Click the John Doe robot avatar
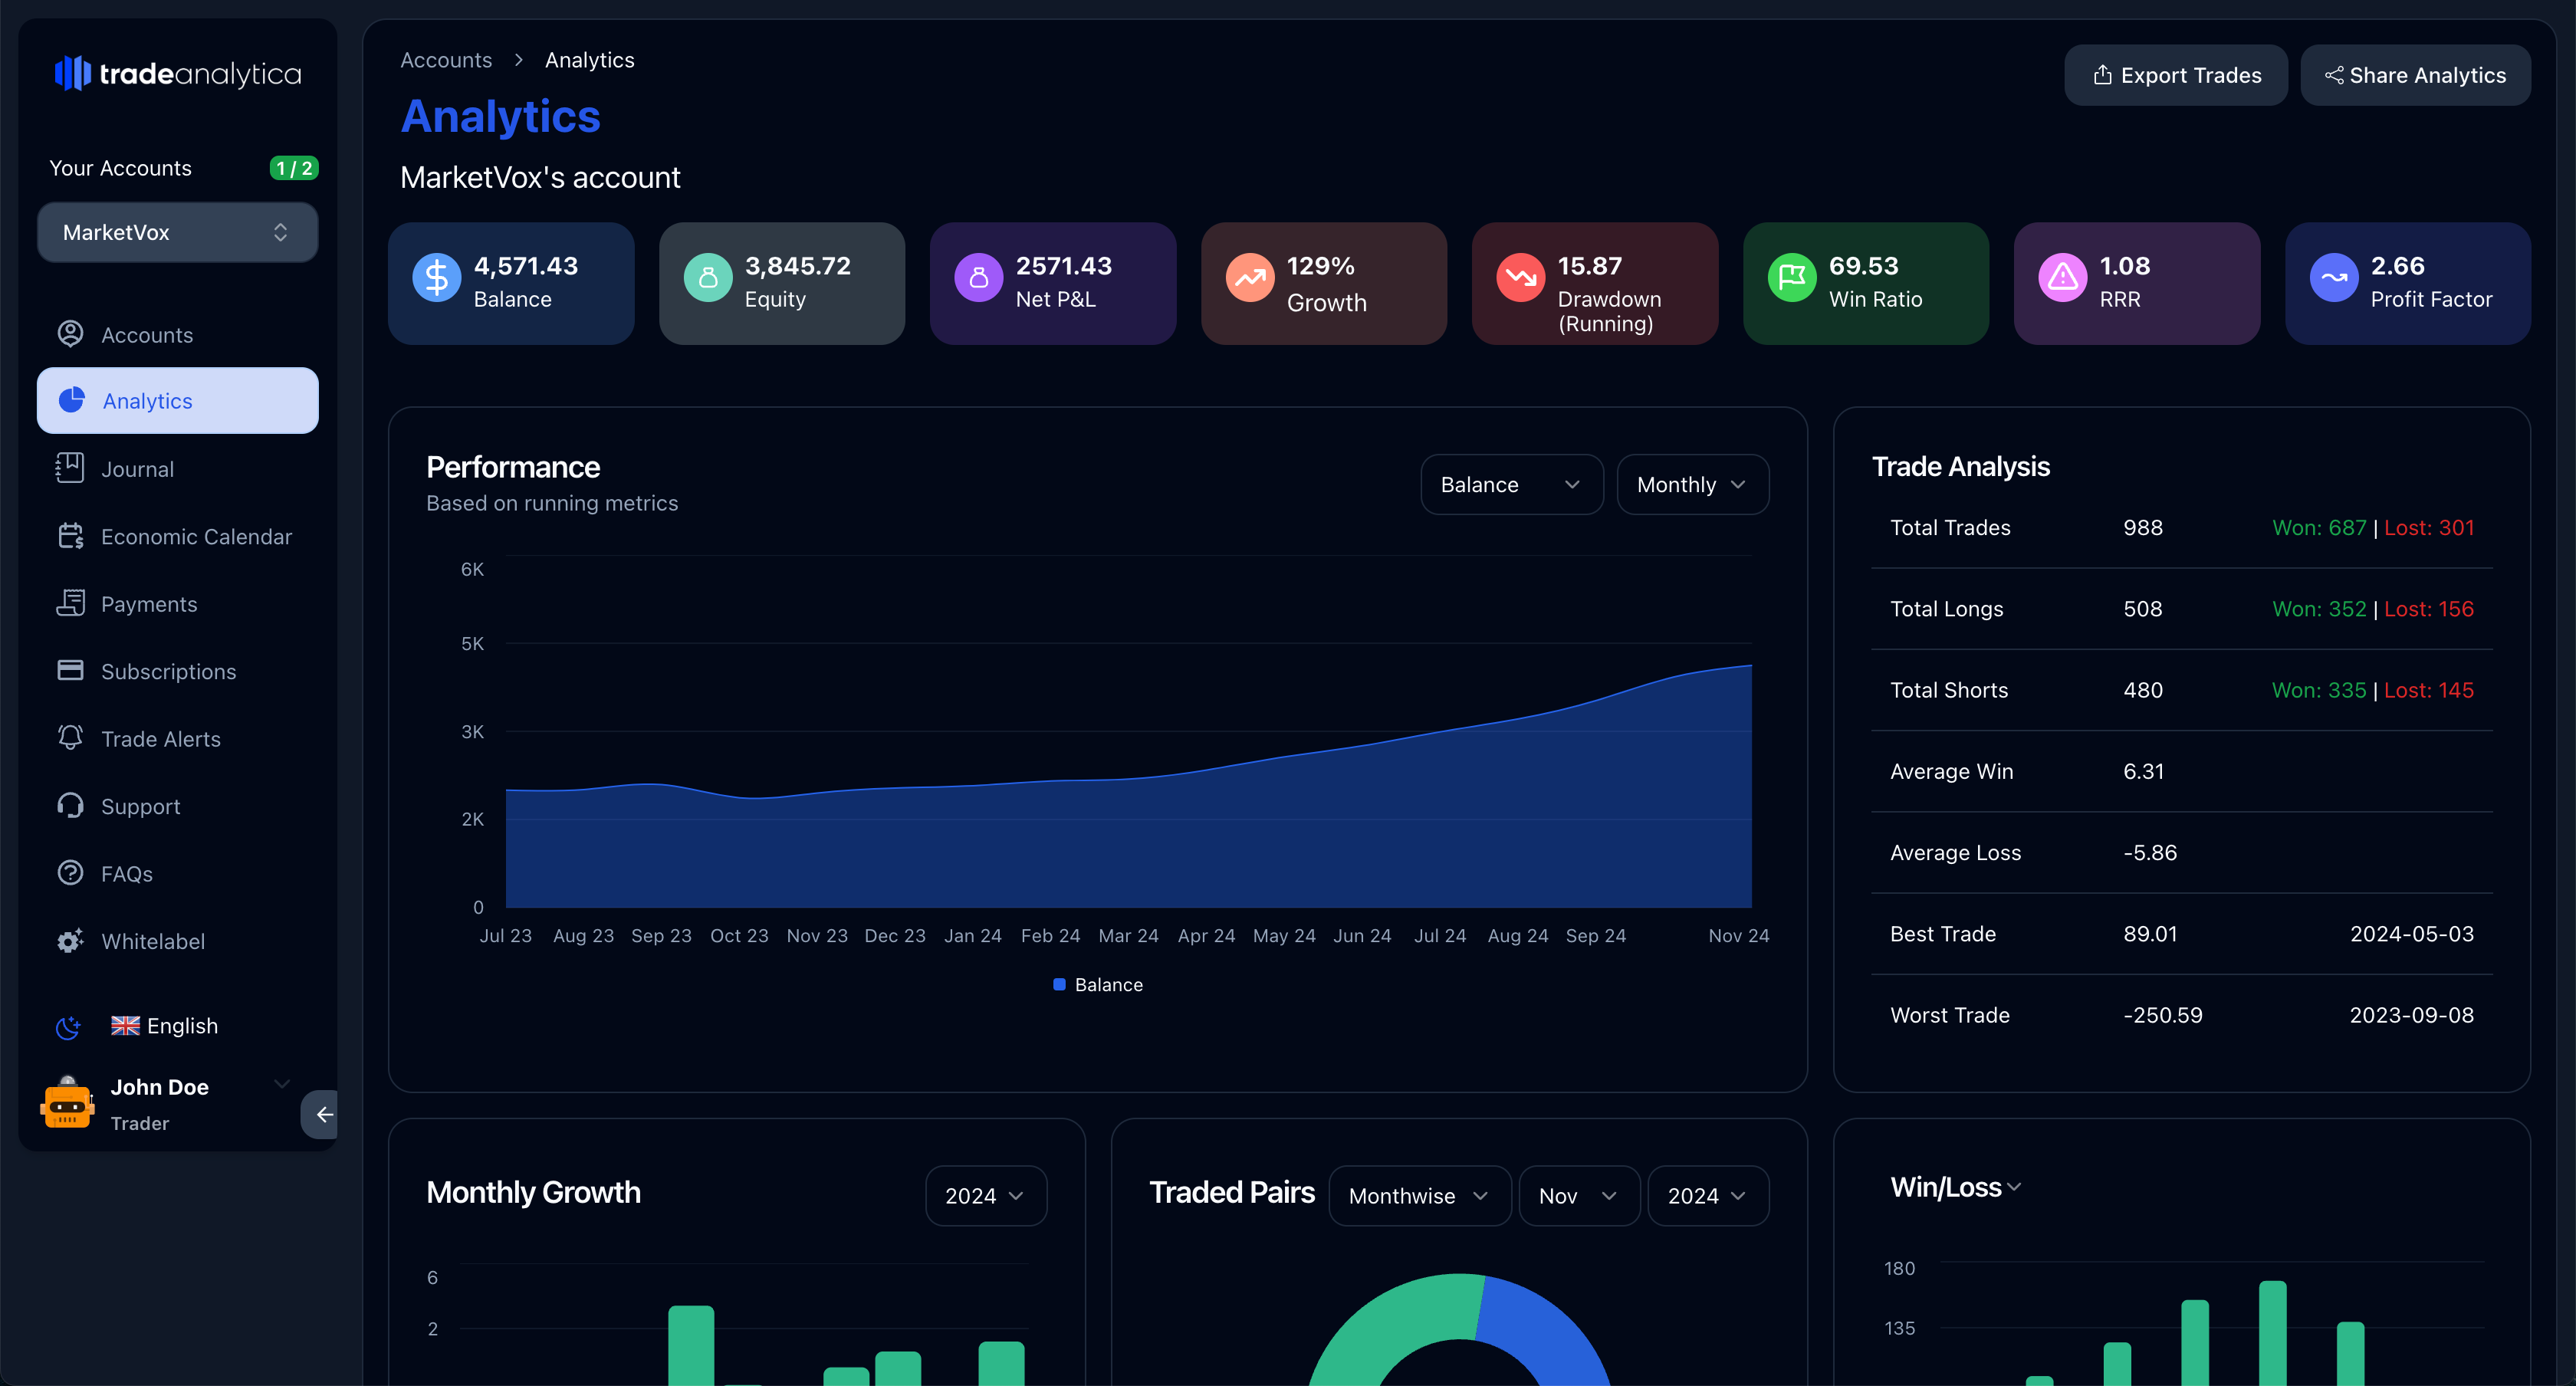 67,1103
